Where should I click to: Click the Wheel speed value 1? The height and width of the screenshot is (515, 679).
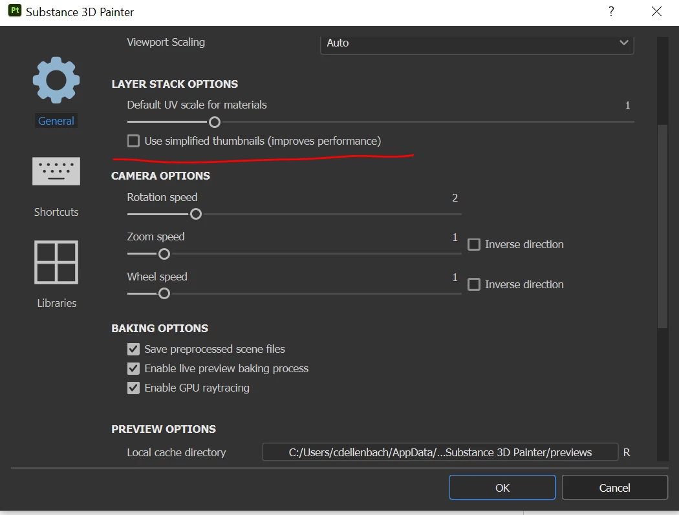pyautogui.click(x=455, y=277)
